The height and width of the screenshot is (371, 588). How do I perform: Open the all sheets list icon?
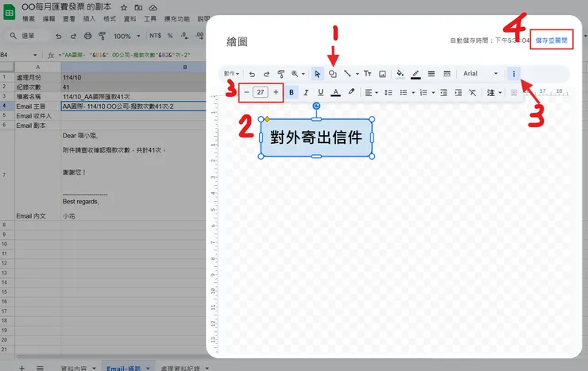40,368
